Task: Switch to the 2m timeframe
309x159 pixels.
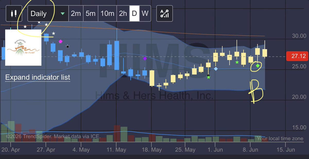Action: (76, 13)
